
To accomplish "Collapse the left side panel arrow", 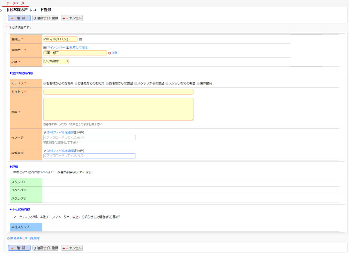I will 1,10.
